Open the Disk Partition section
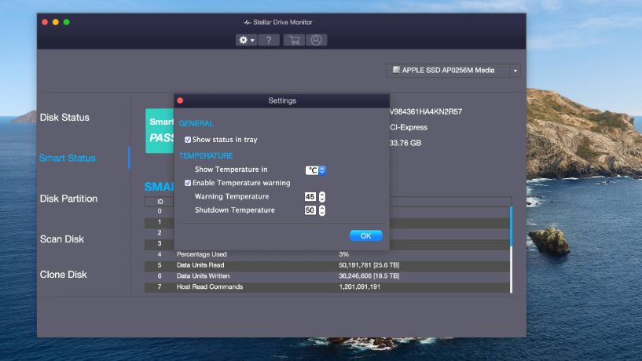 tap(68, 199)
